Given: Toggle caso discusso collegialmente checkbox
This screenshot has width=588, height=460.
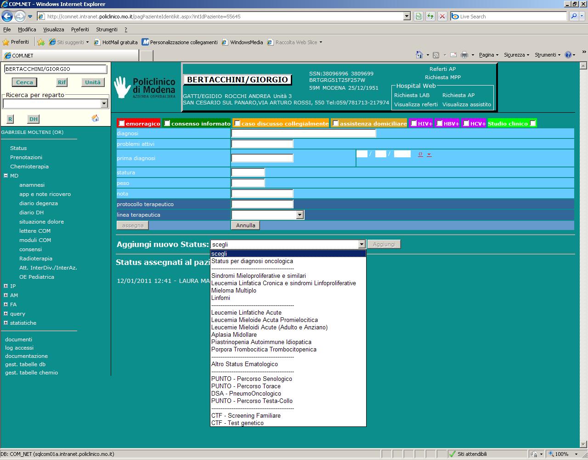Looking at the screenshot, I should coord(237,123).
